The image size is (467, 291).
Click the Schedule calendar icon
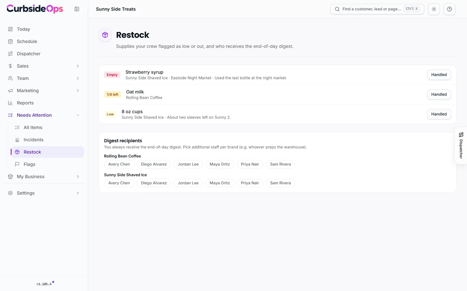click(x=10, y=41)
